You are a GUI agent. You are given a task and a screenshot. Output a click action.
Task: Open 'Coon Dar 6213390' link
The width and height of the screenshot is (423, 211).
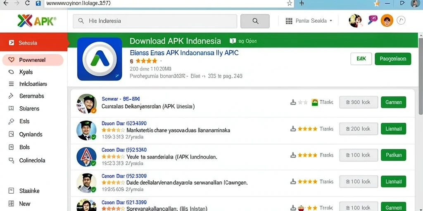124,202
